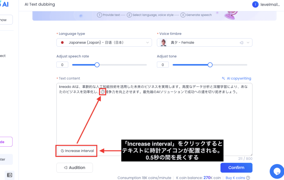Click the Voice timbre dropdown chevron
The width and height of the screenshot is (284, 180).
click(248, 43)
